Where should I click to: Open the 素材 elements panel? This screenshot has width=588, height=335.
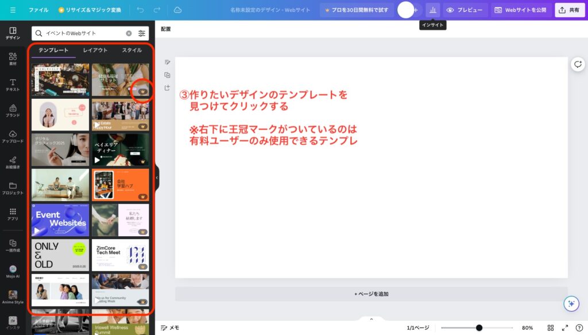[x=13, y=59]
